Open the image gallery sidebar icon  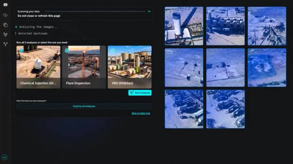(x=5, y=25)
